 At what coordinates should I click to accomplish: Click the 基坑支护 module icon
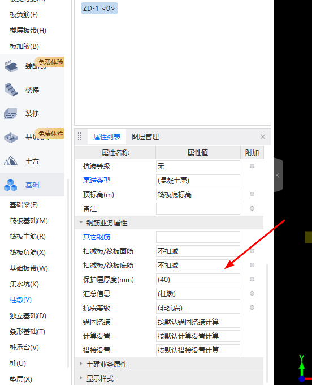pos(11,137)
